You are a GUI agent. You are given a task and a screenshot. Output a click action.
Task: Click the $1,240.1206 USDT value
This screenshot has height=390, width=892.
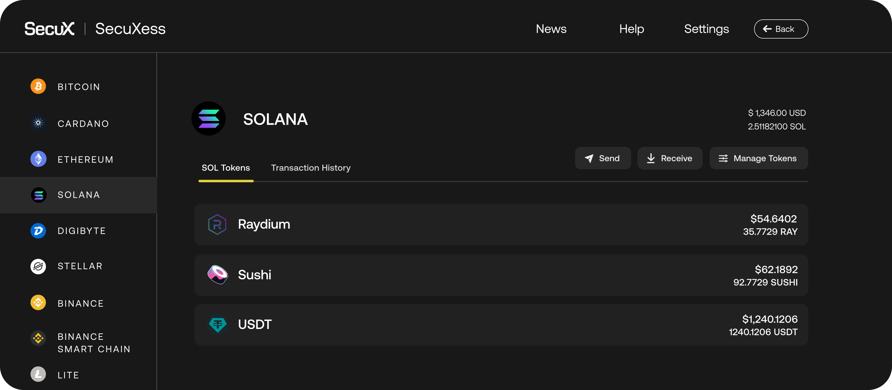(x=770, y=319)
